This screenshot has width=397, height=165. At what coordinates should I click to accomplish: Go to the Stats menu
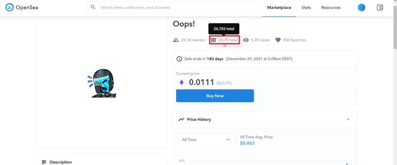click(306, 7)
